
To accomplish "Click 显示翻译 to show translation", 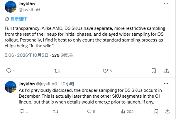I will (x=19, y=19).
